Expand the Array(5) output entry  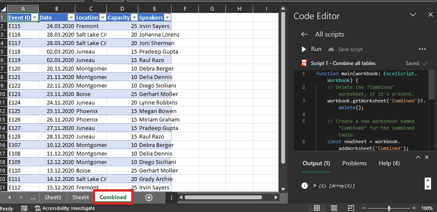315,186
